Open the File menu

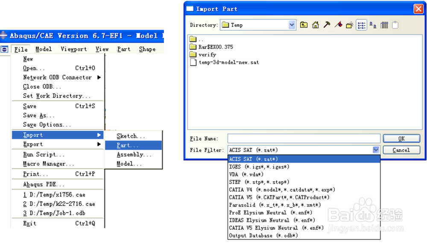coord(21,49)
